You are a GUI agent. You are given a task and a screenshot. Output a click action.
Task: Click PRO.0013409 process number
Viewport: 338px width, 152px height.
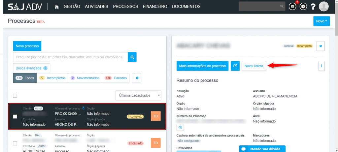pyautogui.click(x=68, y=114)
